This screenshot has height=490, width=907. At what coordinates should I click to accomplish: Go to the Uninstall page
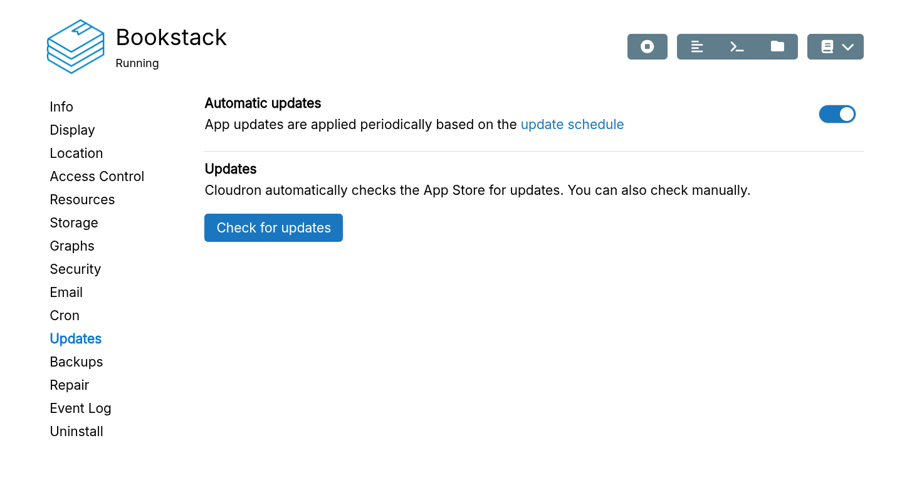[x=76, y=431]
